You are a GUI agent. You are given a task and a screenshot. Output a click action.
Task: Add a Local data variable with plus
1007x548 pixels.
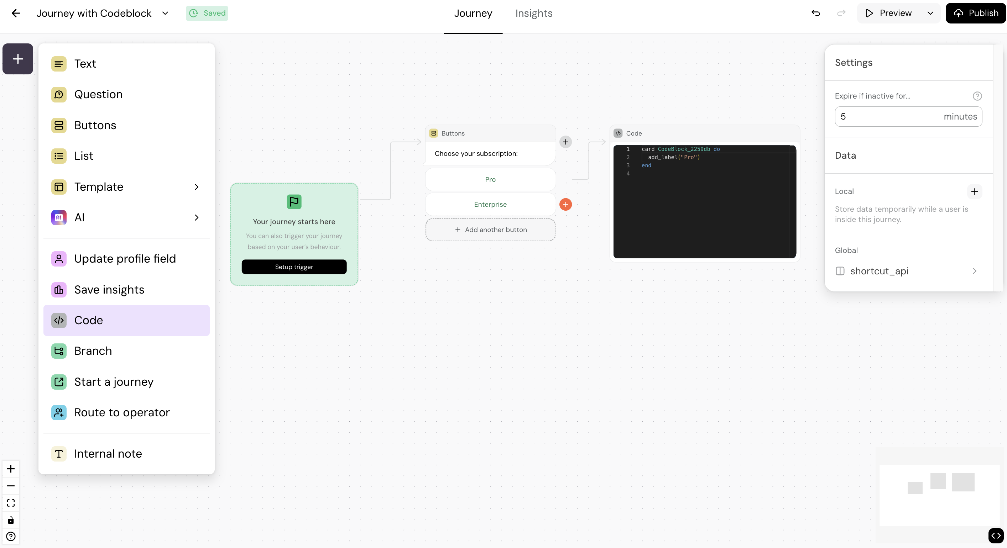click(x=975, y=192)
